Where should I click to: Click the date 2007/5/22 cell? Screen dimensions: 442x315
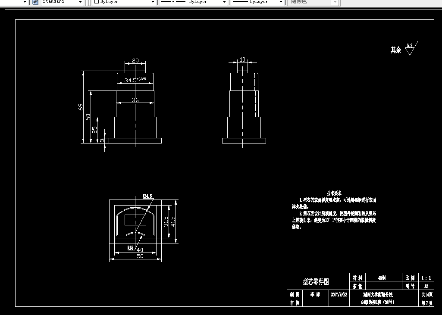pos(339,294)
